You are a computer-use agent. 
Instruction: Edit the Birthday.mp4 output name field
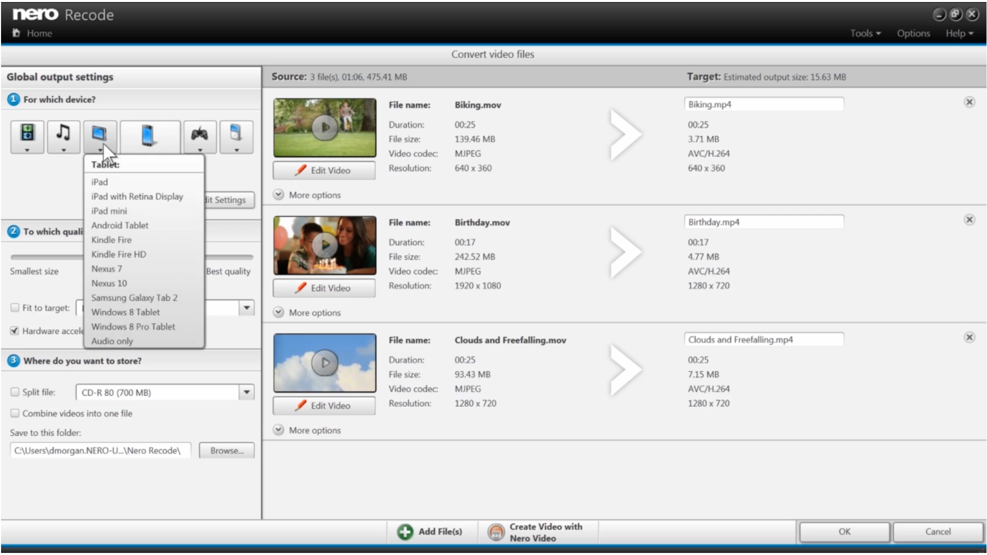point(764,222)
